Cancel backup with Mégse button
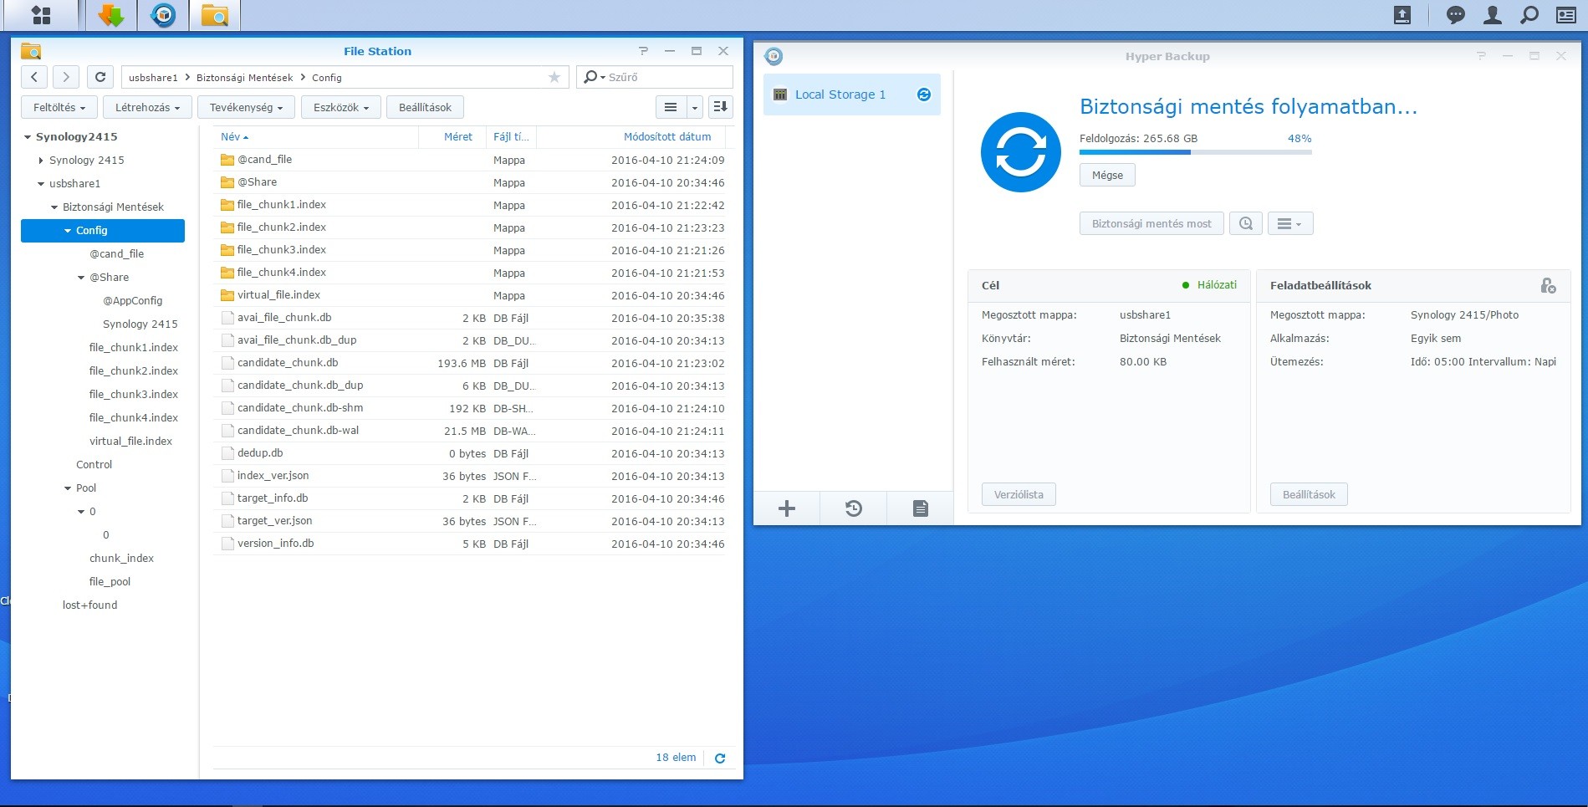1588x807 pixels. (1107, 175)
